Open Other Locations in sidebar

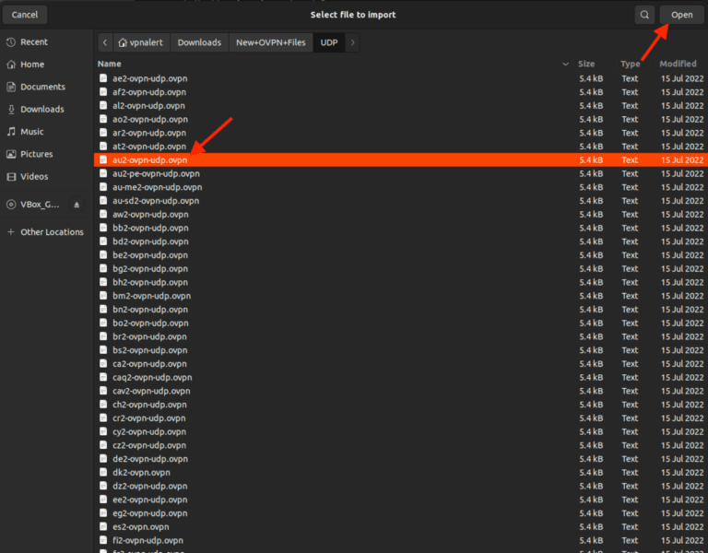pos(52,232)
